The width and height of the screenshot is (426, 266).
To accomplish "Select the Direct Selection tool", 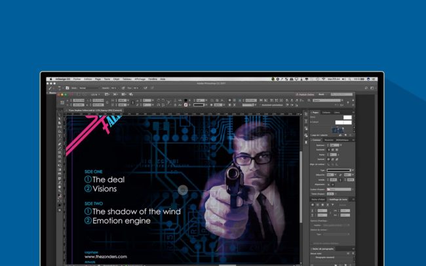I will 60,119.
